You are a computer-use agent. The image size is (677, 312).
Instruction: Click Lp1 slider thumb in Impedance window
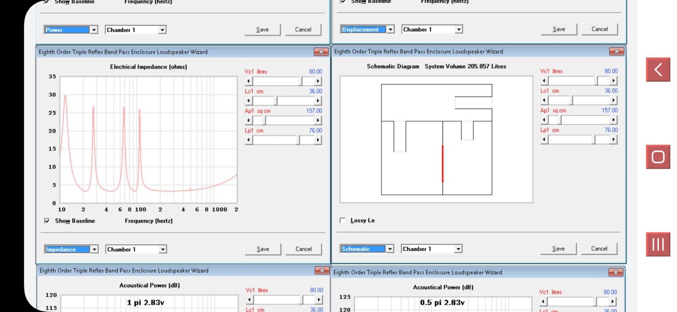(x=298, y=140)
